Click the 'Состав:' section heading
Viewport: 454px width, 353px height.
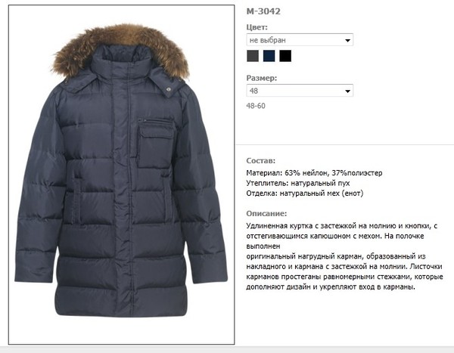260,160
